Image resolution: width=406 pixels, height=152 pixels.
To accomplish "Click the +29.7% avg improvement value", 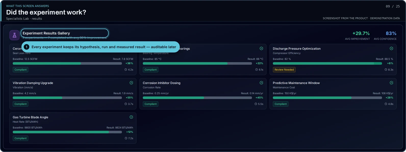I will [x=361, y=33].
